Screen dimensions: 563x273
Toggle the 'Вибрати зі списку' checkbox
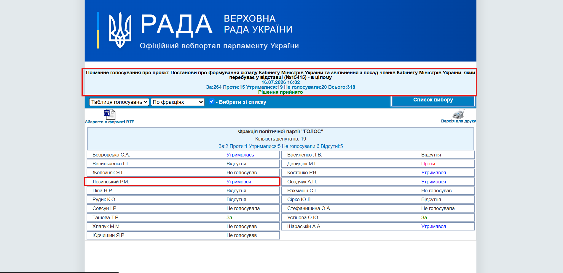point(212,101)
